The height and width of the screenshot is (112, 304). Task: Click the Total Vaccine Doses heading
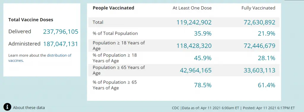(31, 20)
